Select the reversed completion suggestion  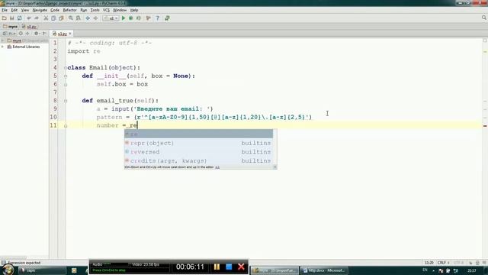pyautogui.click(x=198, y=152)
